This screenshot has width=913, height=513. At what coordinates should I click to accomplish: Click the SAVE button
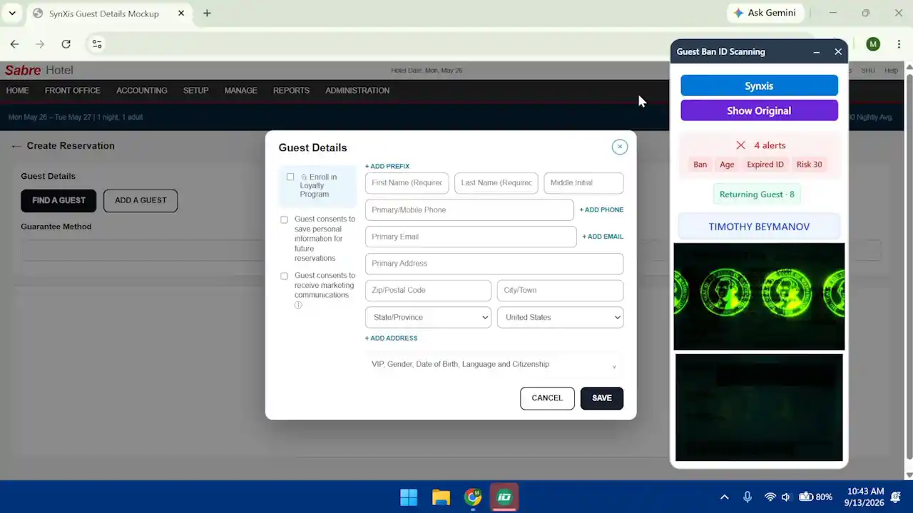[x=602, y=398]
